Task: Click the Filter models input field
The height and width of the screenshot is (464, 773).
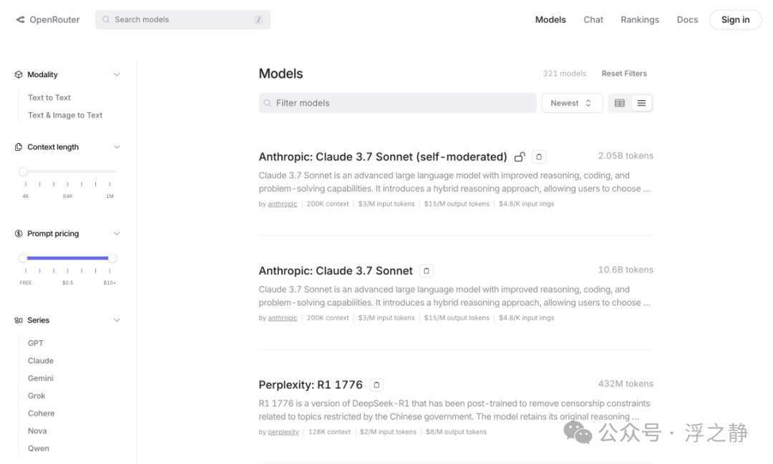Action: [x=397, y=103]
